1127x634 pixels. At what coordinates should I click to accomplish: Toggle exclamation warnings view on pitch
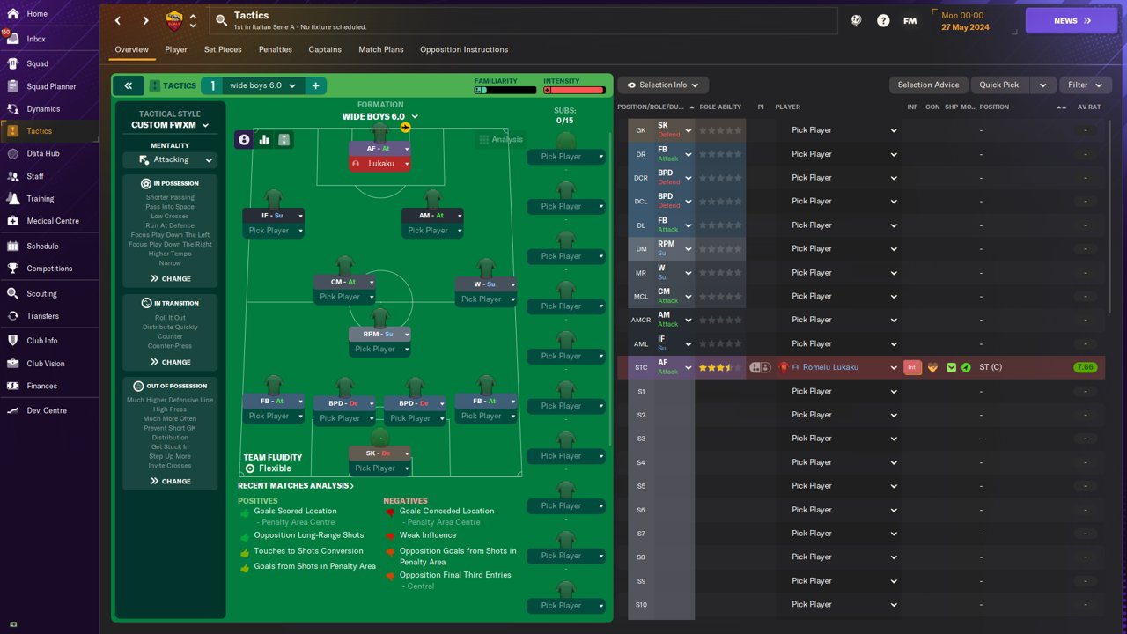tap(284, 140)
